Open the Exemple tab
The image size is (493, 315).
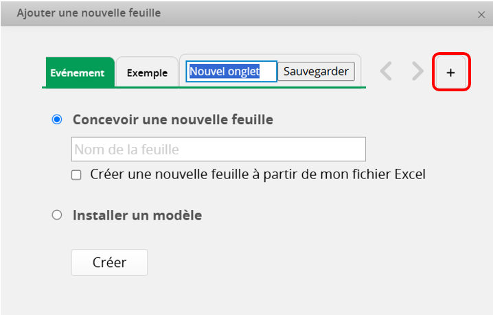coord(147,73)
